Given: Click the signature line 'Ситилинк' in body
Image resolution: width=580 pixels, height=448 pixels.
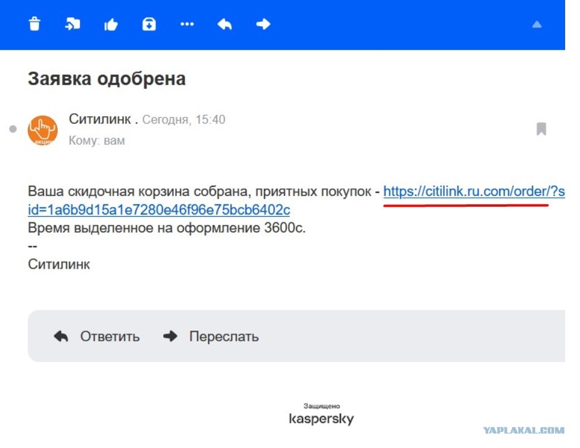Looking at the screenshot, I should click(59, 265).
